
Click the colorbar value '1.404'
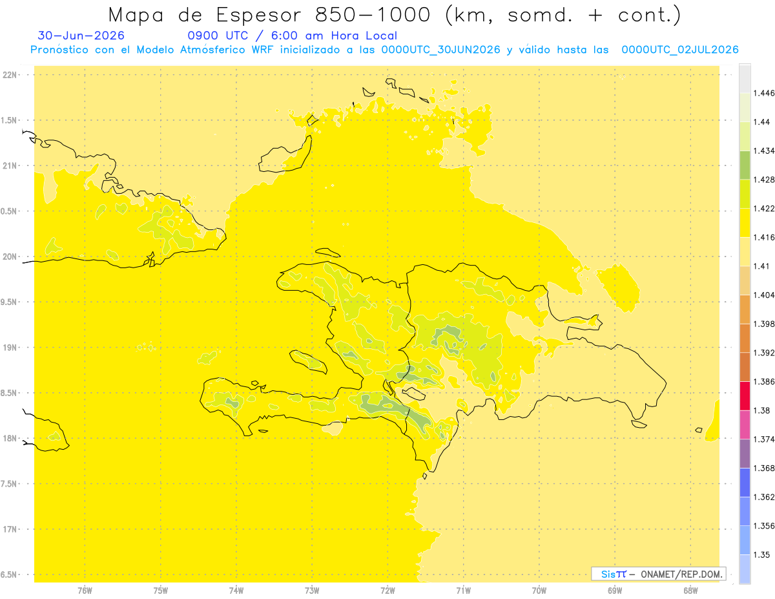pos(764,295)
